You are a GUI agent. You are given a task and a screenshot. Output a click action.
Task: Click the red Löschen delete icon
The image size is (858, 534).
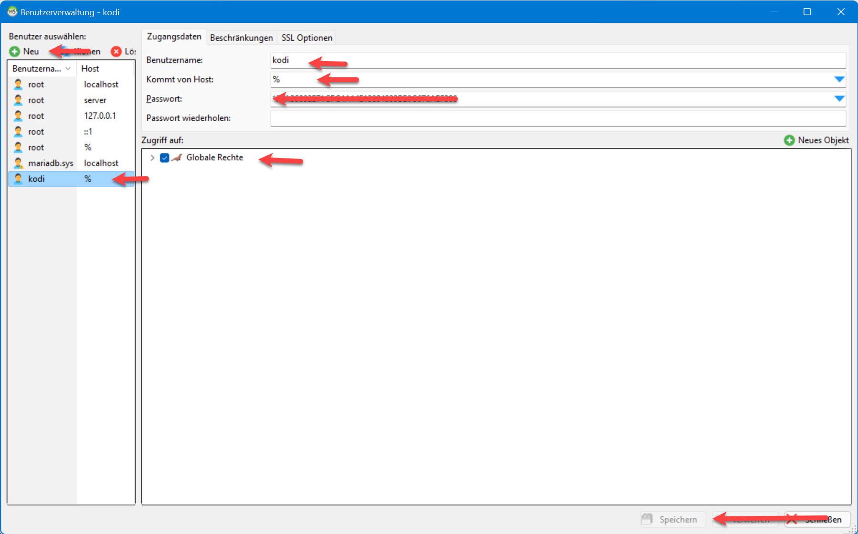[x=116, y=52]
